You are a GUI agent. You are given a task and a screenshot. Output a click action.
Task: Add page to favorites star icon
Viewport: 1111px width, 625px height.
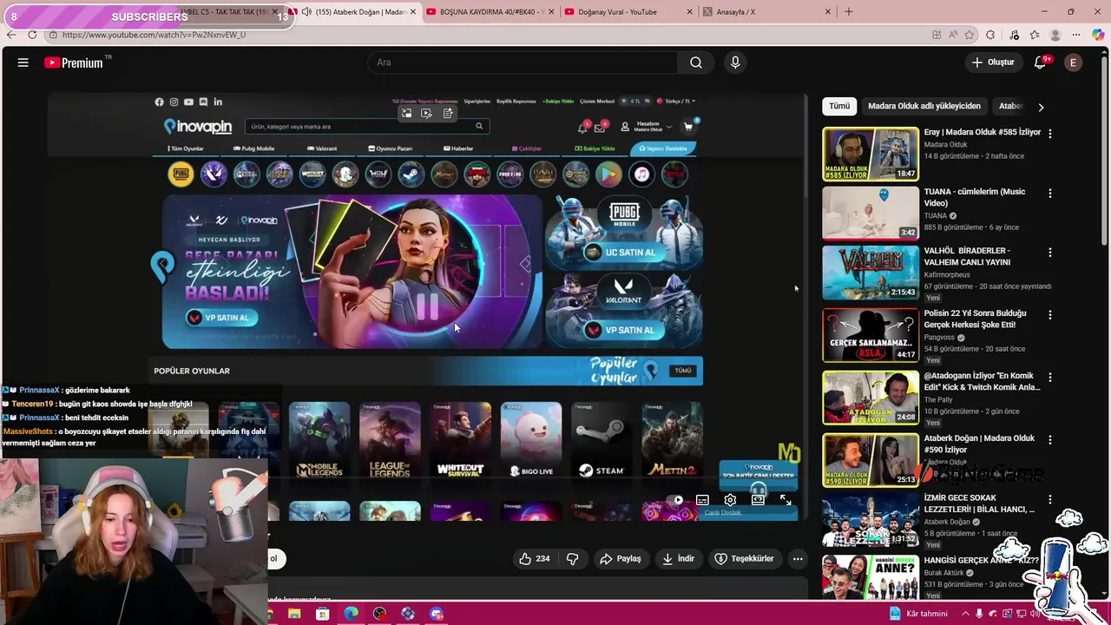click(970, 35)
